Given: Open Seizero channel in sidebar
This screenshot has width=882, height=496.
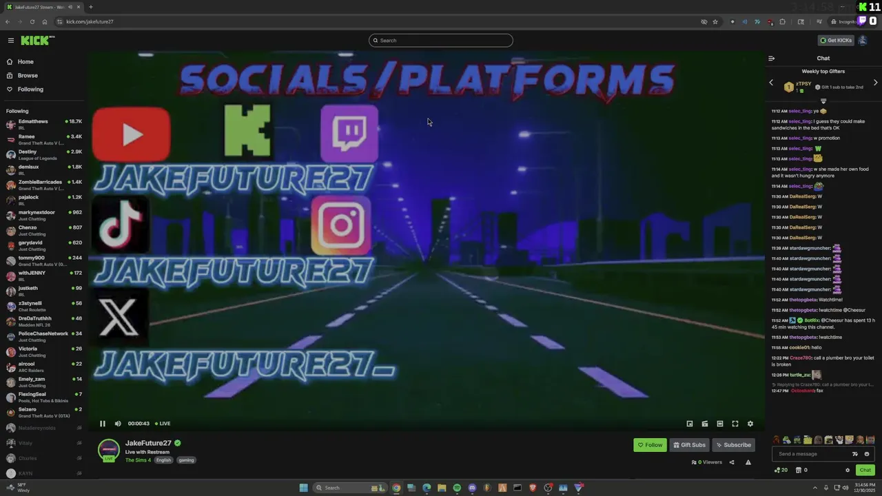Looking at the screenshot, I should click(x=44, y=412).
